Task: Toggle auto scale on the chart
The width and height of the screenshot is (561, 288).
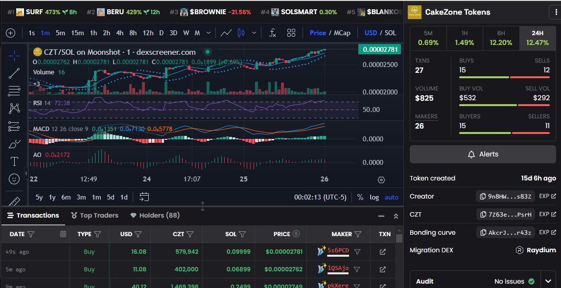Action: (392, 197)
